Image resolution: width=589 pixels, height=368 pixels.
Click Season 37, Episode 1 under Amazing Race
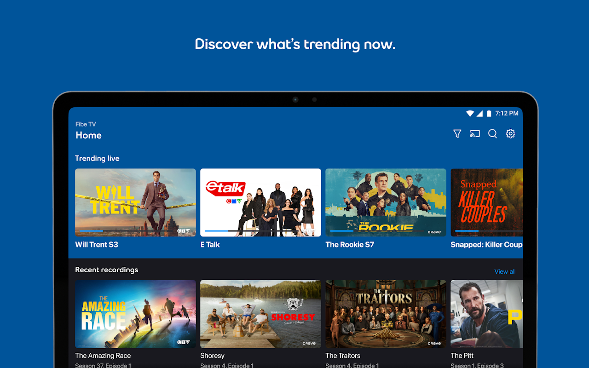tap(103, 366)
